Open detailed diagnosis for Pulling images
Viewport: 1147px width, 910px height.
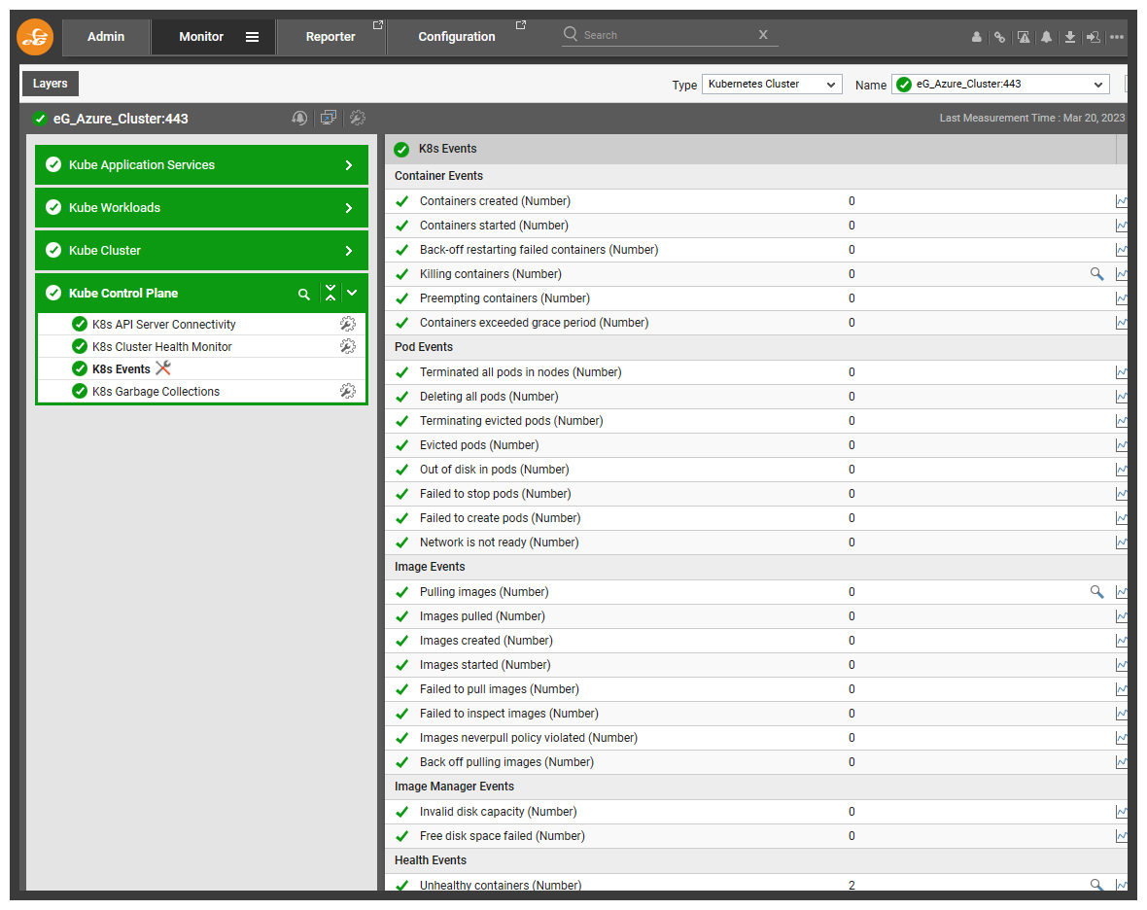pos(1096,592)
